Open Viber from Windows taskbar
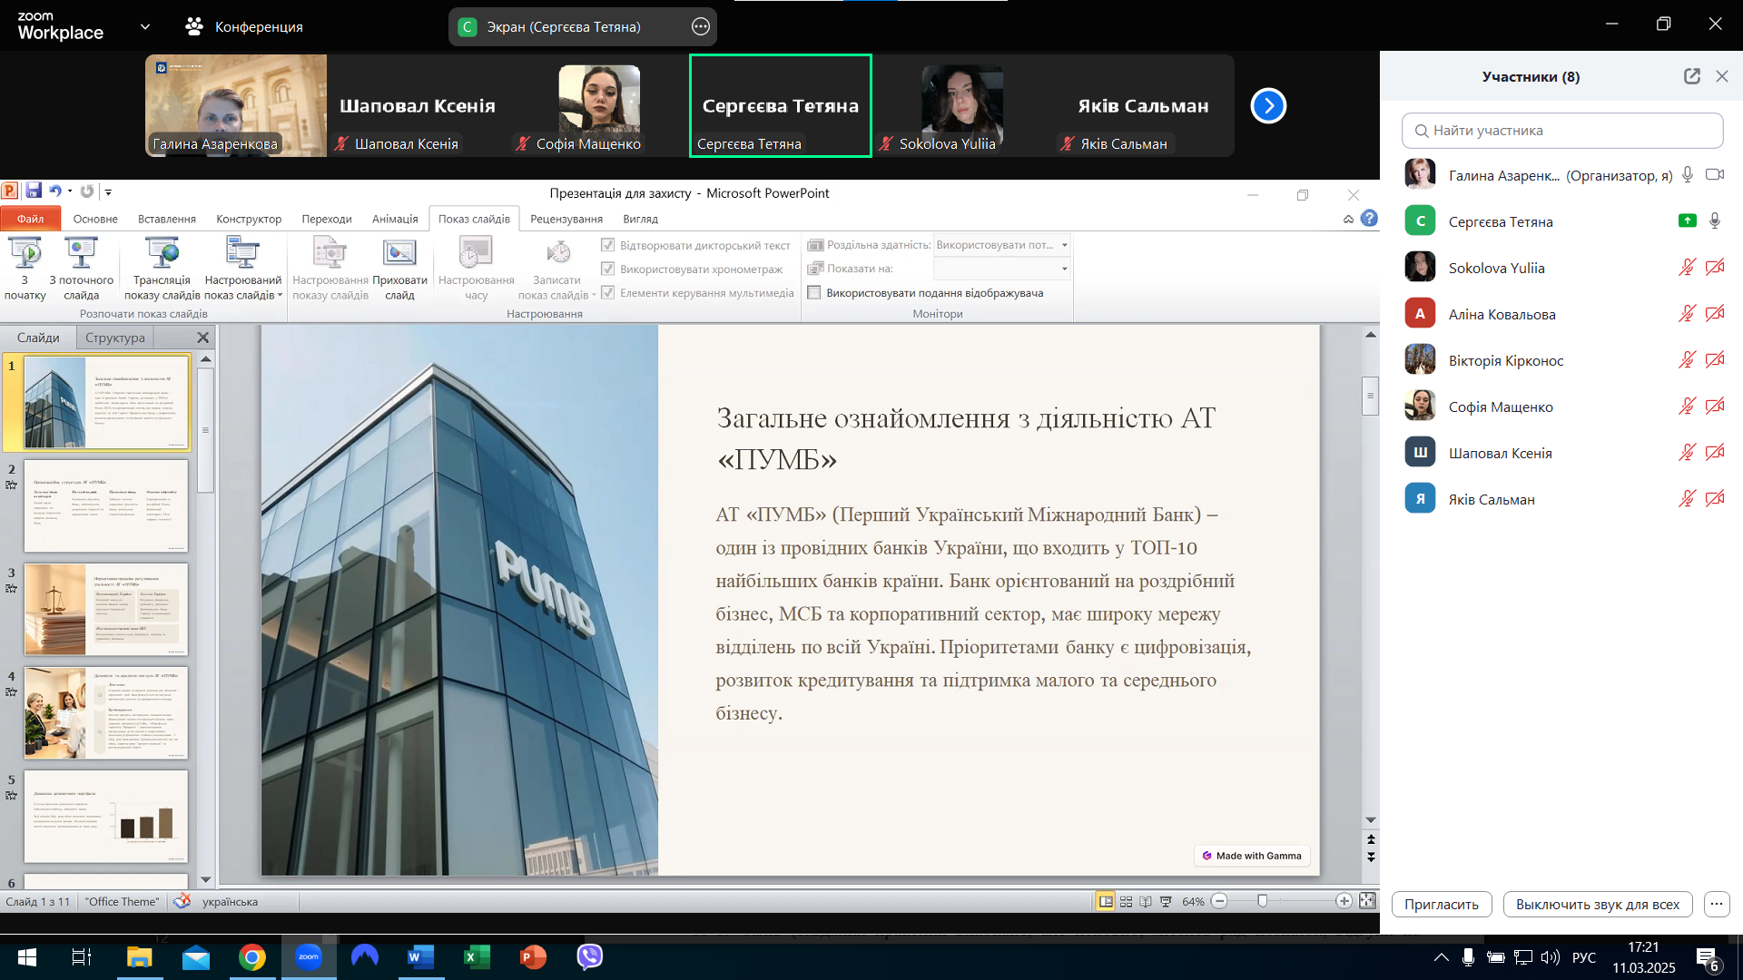 point(590,956)
